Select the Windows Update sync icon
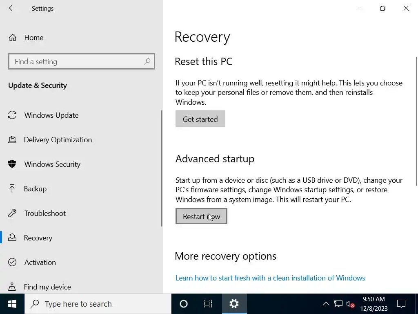Image resolution: width=418 pixels, height=314 pixels. [x=12, y=115]
